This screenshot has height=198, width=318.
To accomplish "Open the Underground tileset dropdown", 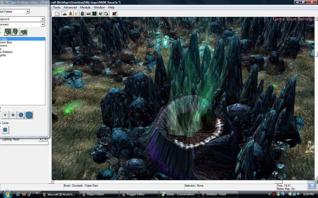I will point(43,19).
